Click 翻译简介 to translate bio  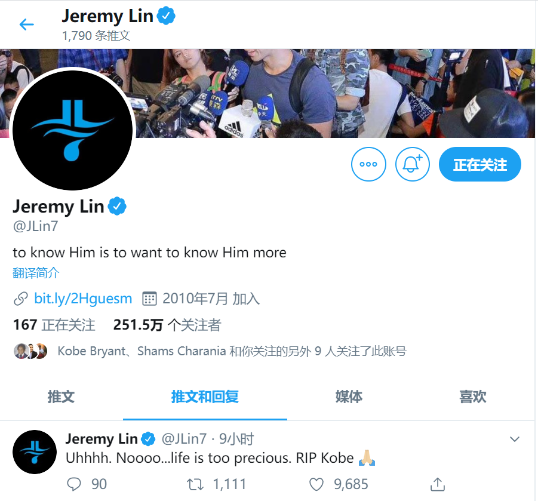point(36,273)
